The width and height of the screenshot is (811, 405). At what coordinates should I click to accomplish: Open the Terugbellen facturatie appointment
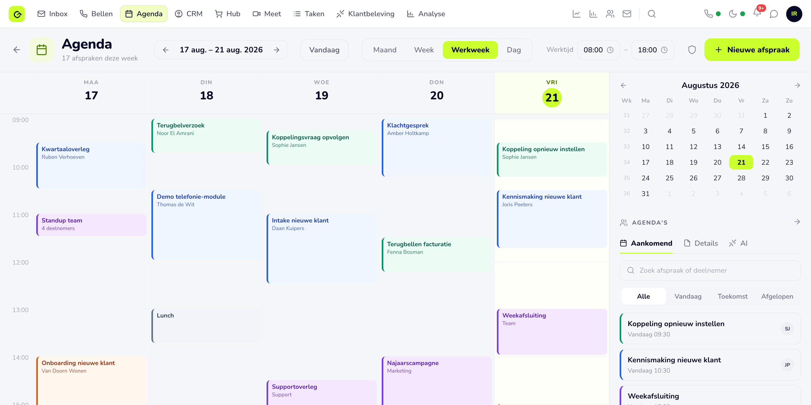[437, 254]
